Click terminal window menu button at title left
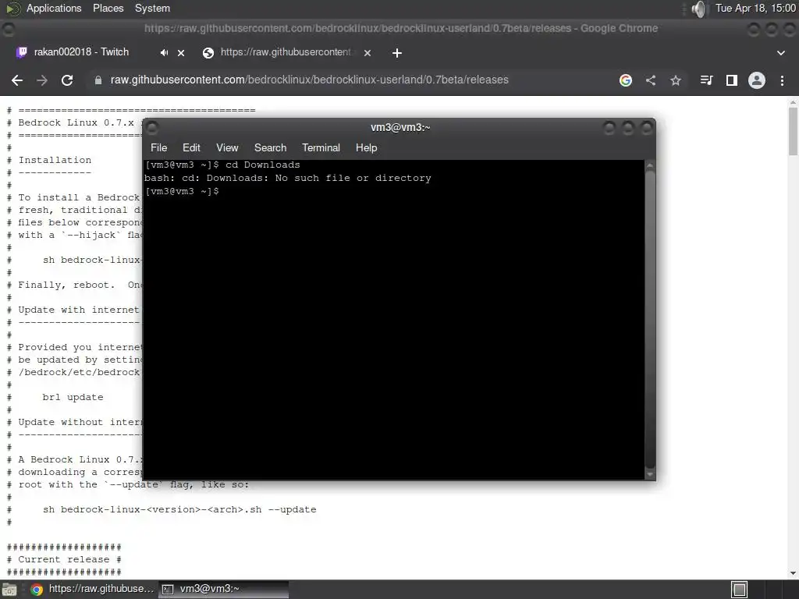This screenshot has height=599, width=799. (152, 127)
